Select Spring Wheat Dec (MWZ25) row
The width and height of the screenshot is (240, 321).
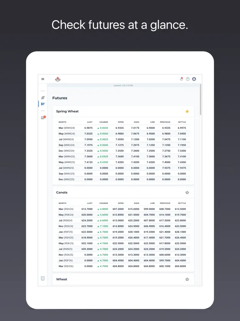(x=123, y=180)
